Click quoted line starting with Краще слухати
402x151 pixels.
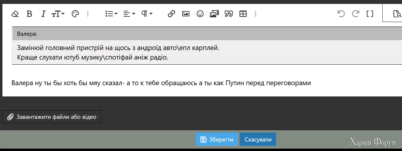[92, 57]
